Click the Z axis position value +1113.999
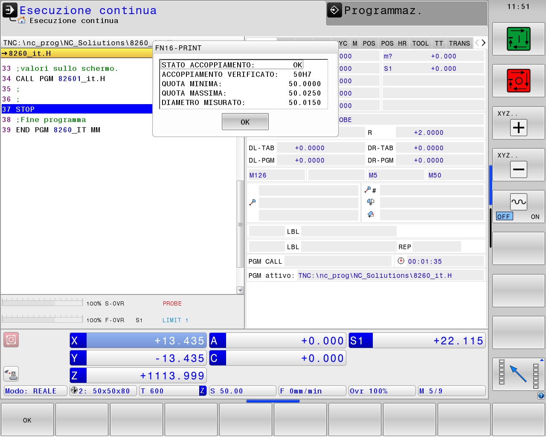 [172, 376]
